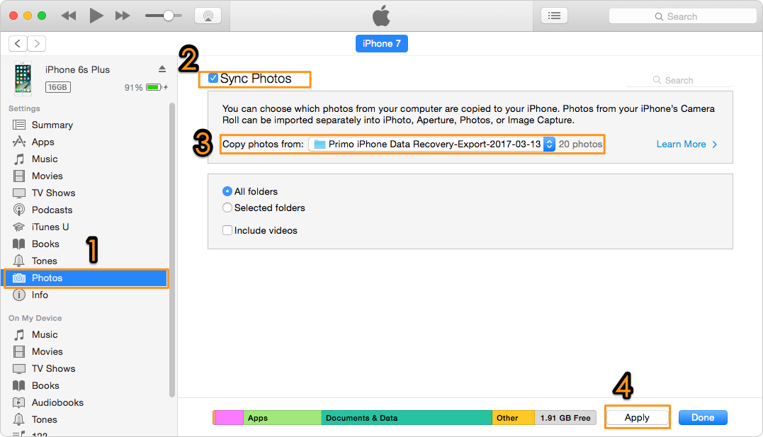This screenshot has height=437, width=763.
Task: Select the iPhone 7 device tab
Action: click(381, 43)
